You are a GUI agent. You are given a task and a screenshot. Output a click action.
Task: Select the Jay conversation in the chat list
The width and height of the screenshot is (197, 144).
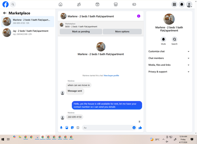coord(28,33)
